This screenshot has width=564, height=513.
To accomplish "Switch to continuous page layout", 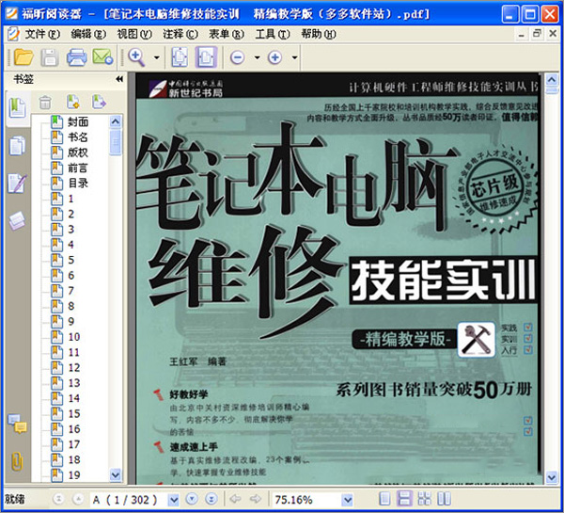I will point(404,499).
